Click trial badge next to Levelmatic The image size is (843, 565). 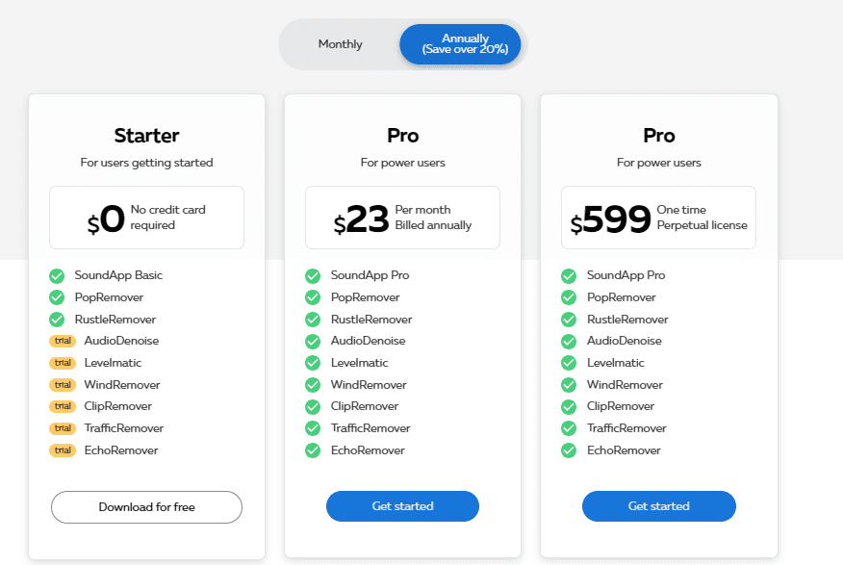[63, 363]
